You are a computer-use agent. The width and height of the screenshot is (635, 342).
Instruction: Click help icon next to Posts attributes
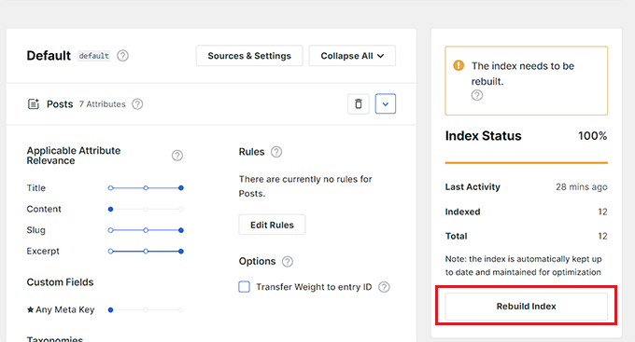coord(137,104)
